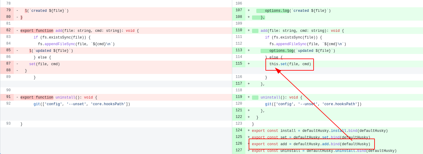Click removed line 'export function add(file: string...'
The image size is (423, 154).
[80, 31]
